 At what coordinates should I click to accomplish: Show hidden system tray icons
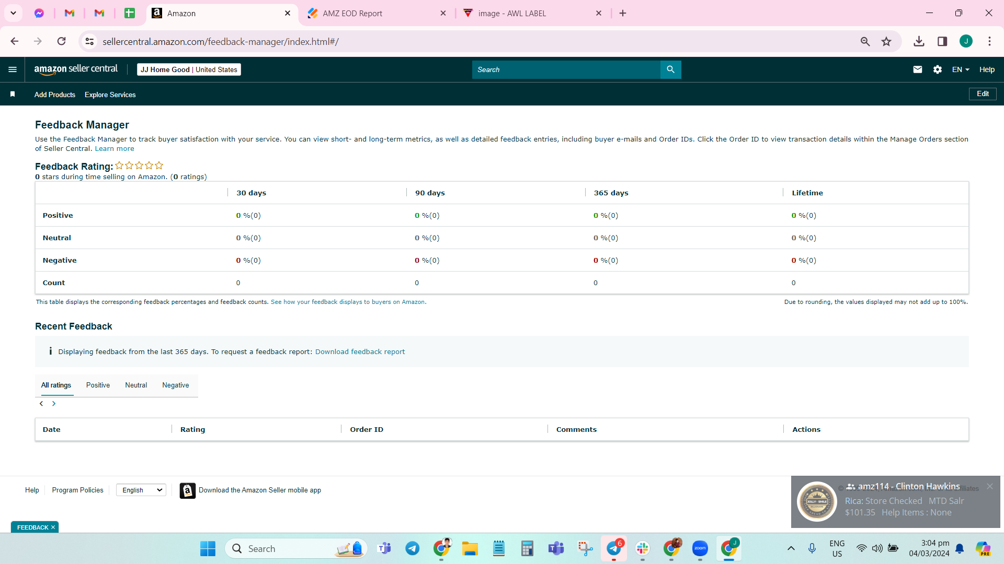791,548
